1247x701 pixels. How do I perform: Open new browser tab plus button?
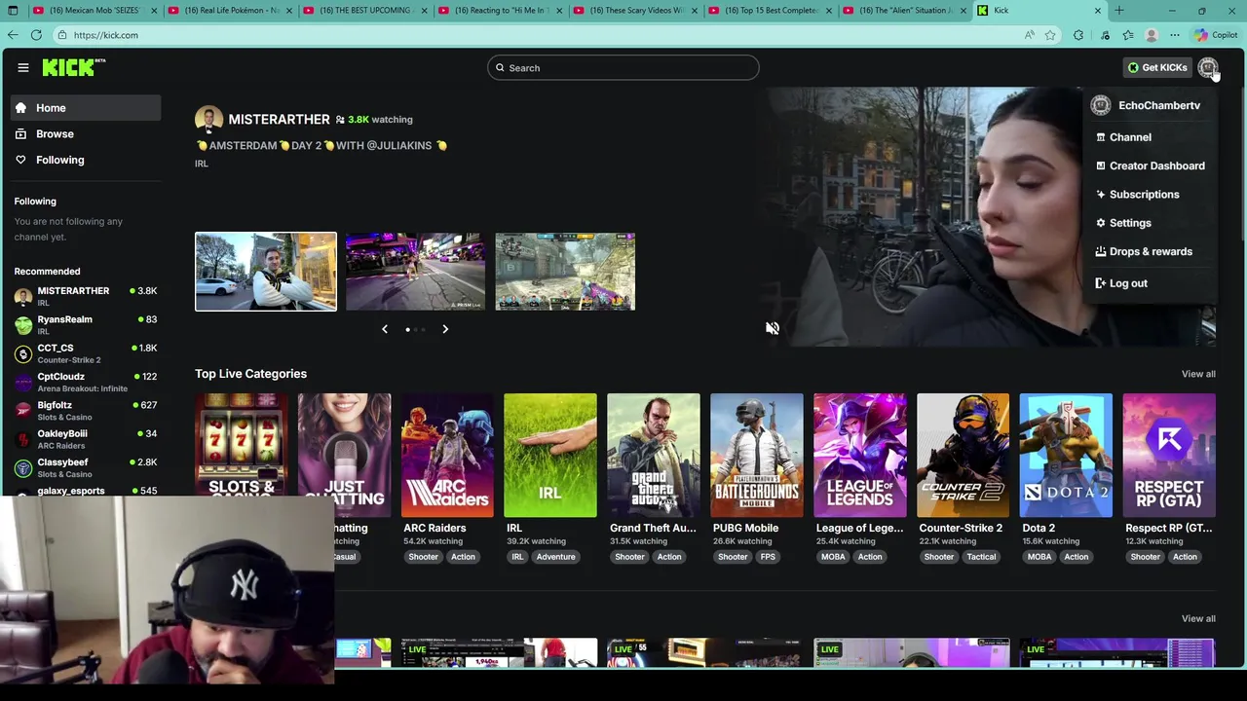(1119, 11)
